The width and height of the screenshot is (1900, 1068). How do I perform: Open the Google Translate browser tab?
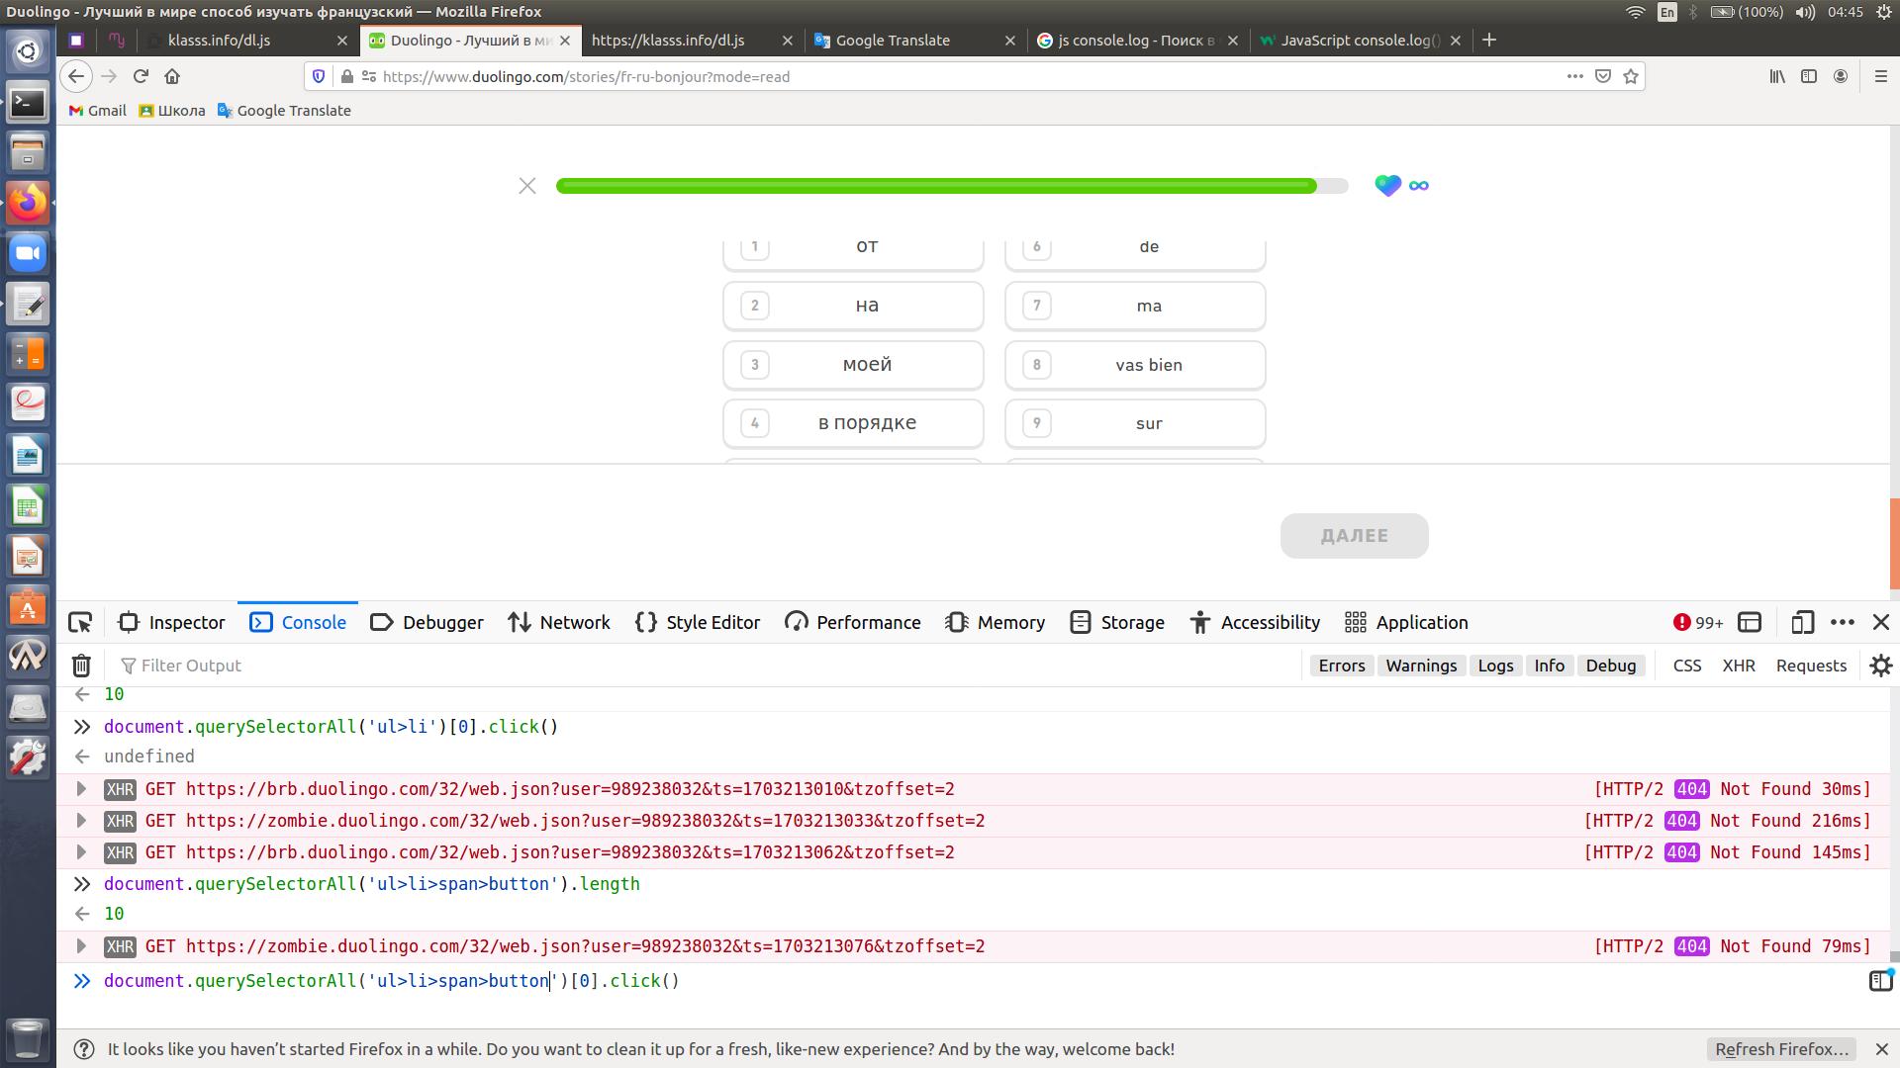click(893, 41)
